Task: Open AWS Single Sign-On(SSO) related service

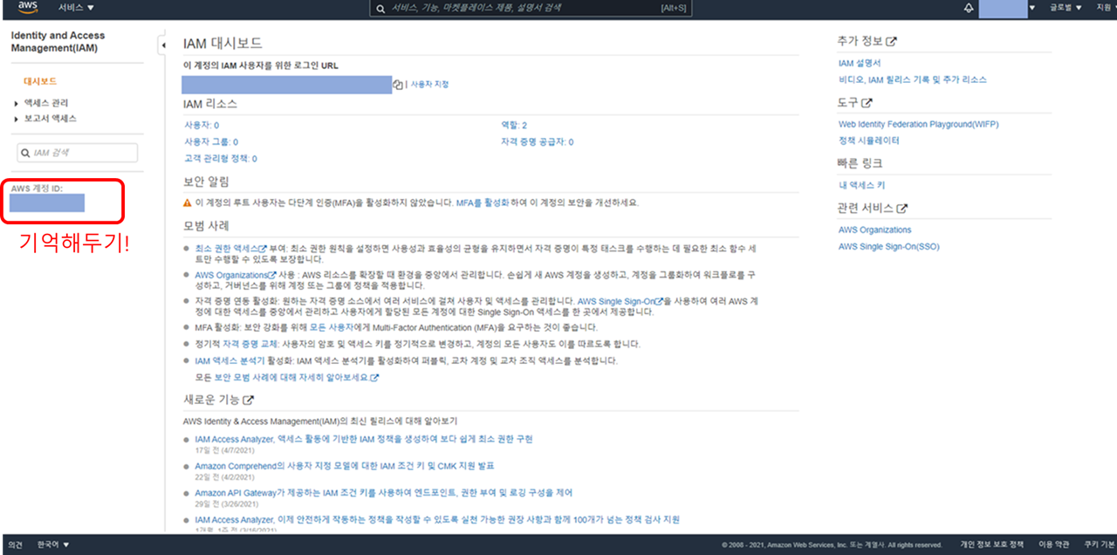Action: [x=889, y=247]
